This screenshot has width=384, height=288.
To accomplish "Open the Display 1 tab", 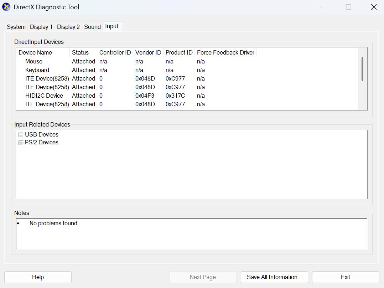I will pos(41,27).
